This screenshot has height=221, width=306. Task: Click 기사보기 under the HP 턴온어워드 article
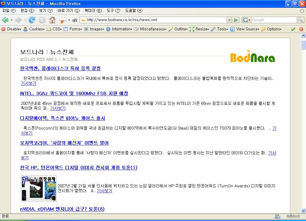point(104,191)
